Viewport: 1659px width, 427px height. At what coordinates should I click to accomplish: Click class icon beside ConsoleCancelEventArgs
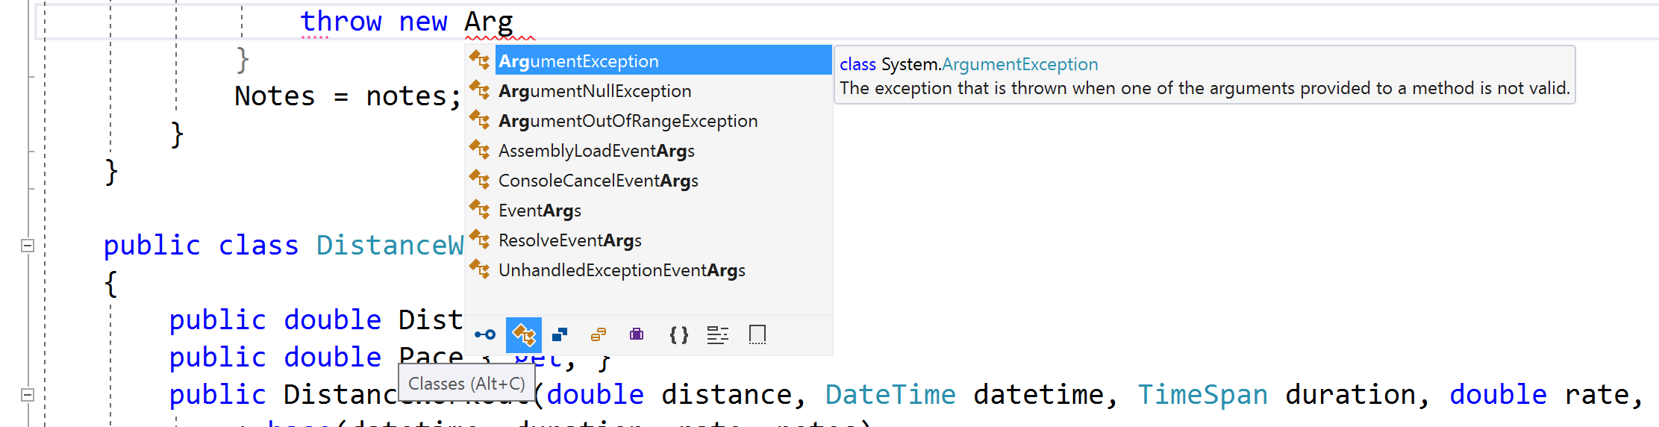(x=479, y=179)
